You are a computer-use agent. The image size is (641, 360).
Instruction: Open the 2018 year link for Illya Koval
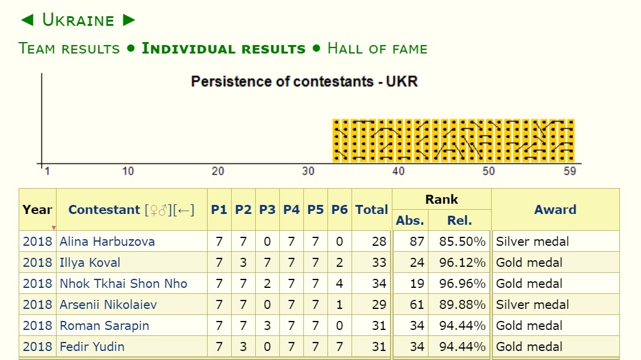[38, 263]
